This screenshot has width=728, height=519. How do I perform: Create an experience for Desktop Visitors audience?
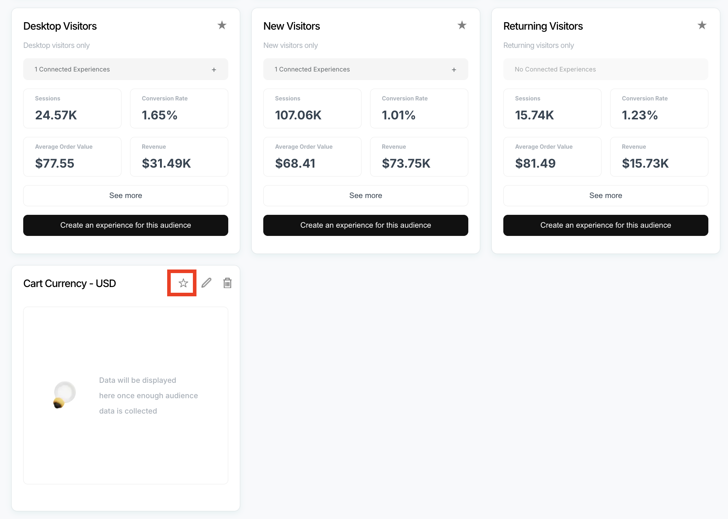click(x=126, y=225)
